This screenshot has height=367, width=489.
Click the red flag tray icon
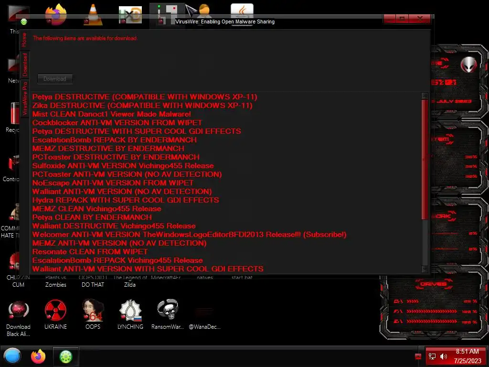(x=418, y=356)
